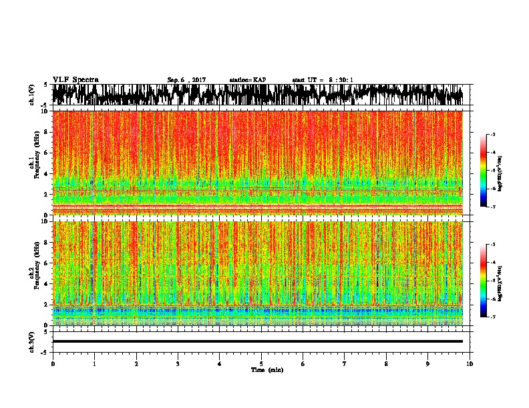This screenshot has width=529, height=408.
Task: Click the ch.2 spectrogram color scale bar
Action: click(483, 281)
